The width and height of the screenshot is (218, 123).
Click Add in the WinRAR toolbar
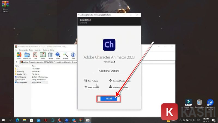19,56
